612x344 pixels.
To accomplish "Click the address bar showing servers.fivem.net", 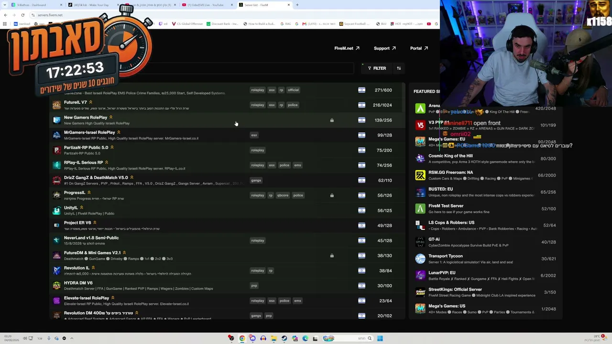I will (50, 15).
